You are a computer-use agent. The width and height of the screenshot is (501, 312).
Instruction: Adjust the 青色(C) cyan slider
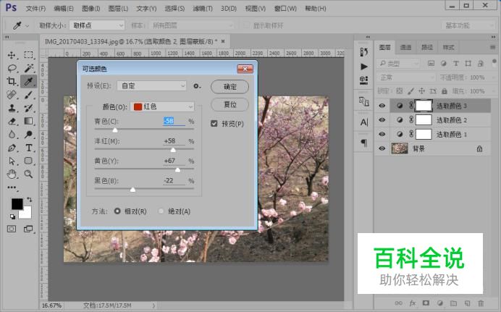(115, 130)
